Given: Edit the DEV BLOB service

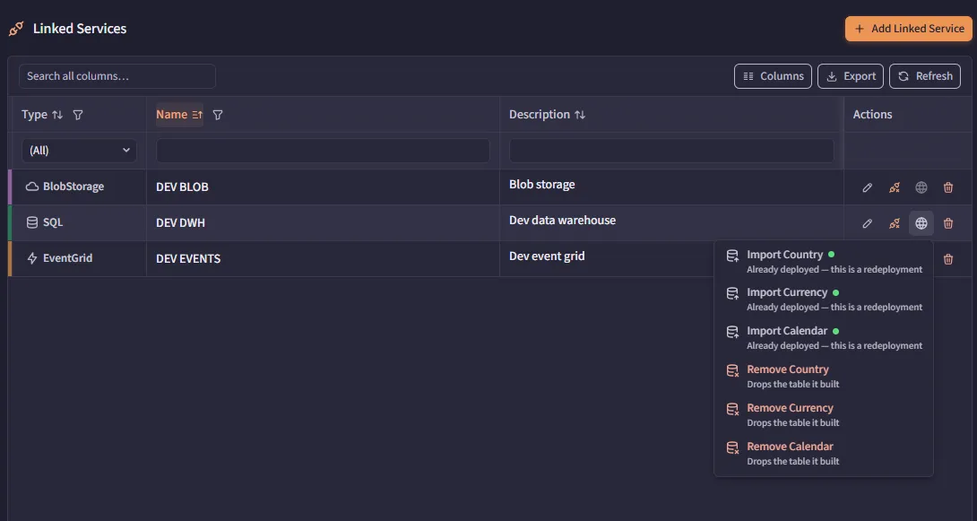Looking at the screenshot, I should (867, 187).
